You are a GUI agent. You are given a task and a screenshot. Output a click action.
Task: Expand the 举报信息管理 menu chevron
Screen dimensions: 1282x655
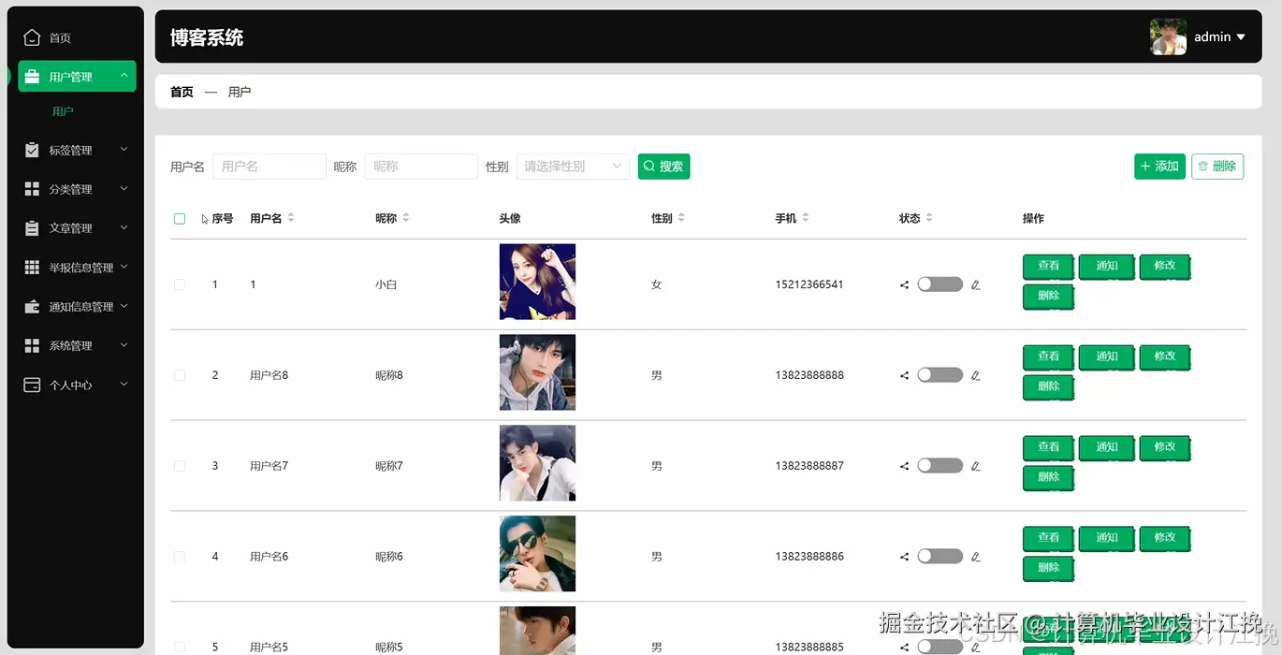click(x=124, y=268)
